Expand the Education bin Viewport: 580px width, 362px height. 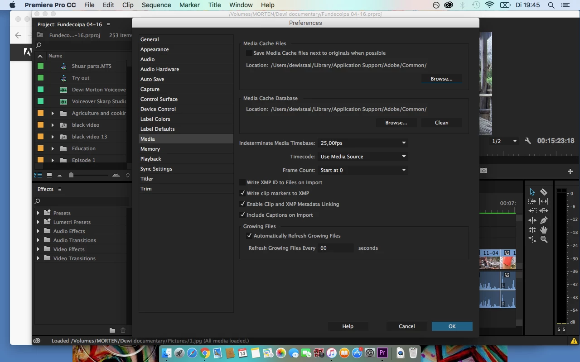click(x=53, y=148)
